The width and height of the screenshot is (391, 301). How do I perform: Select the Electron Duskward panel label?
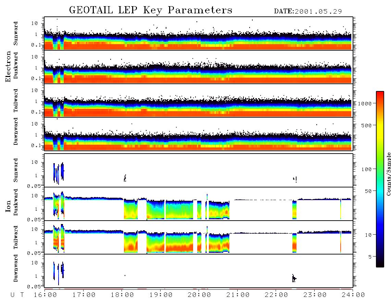(x=16, y=66)
